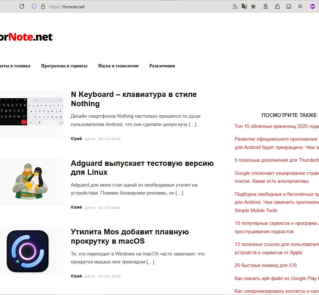
Task: Open article Утилита Mos добавит плавную прокрутку
Action: (130, 236)
